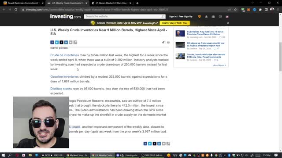Share on LinkedIn from icons ending the article

click(159, 144)
